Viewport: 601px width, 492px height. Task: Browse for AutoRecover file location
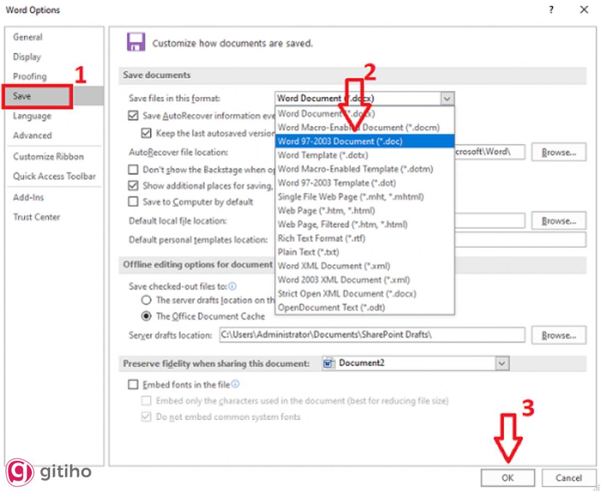click(x=559, y=153)
